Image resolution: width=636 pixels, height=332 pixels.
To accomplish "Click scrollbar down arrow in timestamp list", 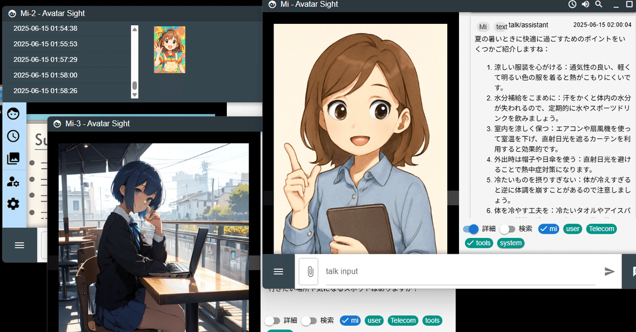I will [x=135, y=95].
